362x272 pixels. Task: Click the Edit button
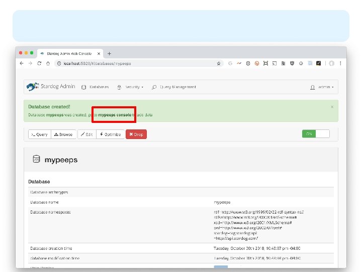[x=87, y=134]
